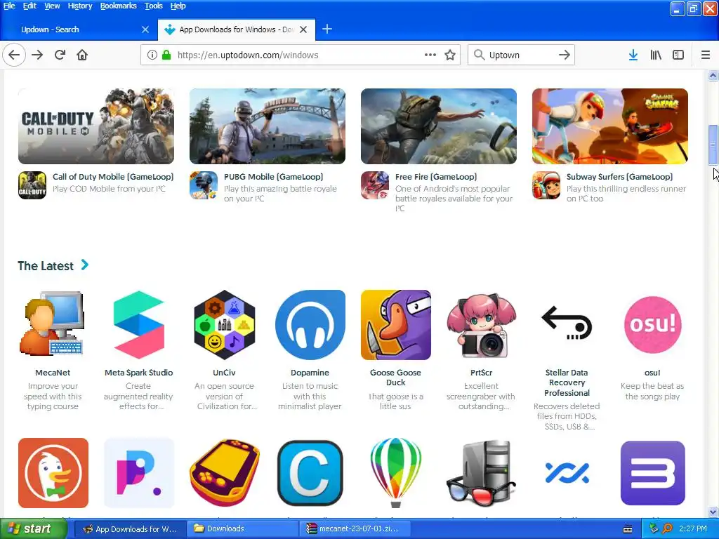This screenshot has width=719, height=539.
Task: Open the blue C app icon
Action: [x=310, y=472]
